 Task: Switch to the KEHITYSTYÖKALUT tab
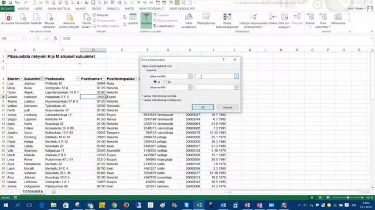152,9
